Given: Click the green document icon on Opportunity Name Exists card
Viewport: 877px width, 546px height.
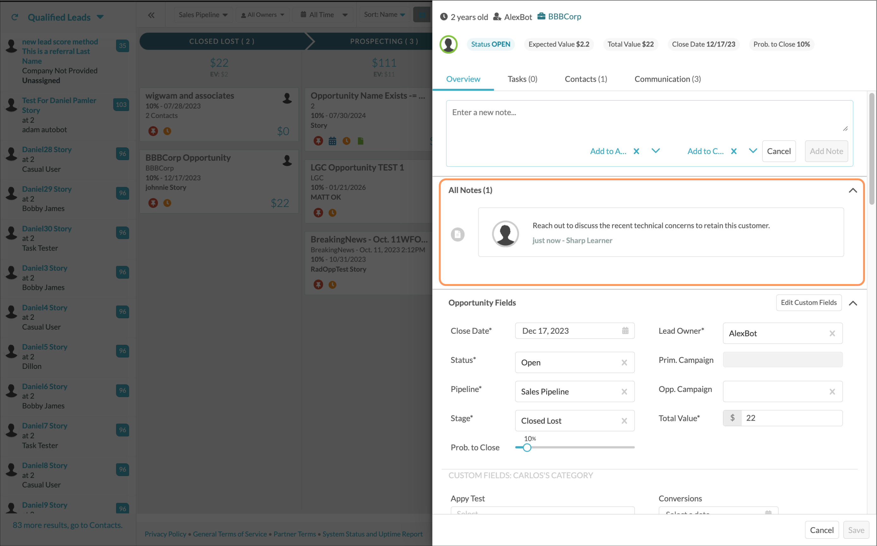Looking at the screenshot, I should click(360, 141).
